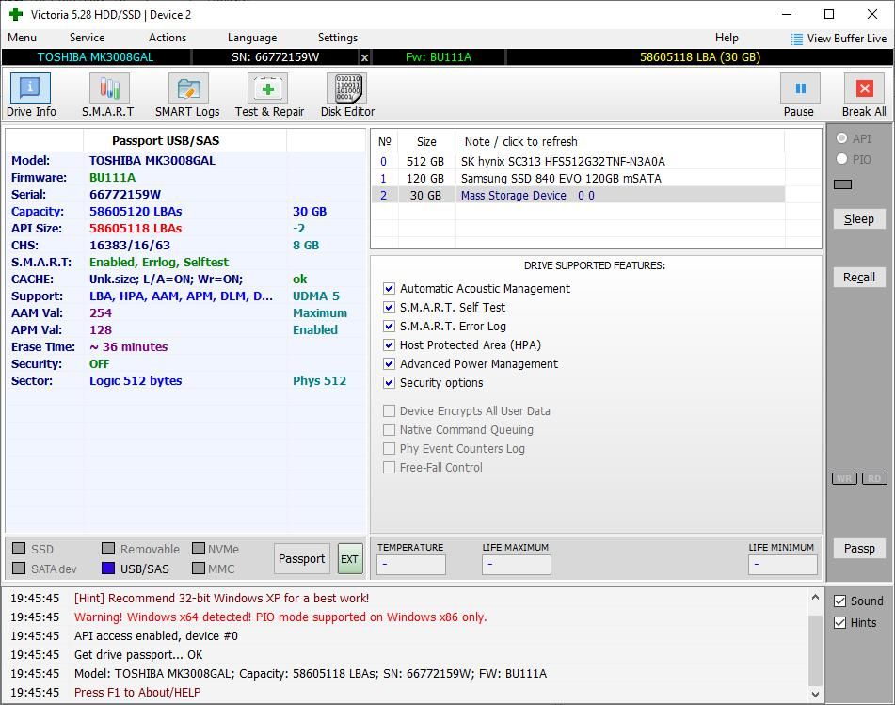Open the S.M.A.R.T toolbar icon
The height and width of the screenshot is (705, 895).
(109, 88)
